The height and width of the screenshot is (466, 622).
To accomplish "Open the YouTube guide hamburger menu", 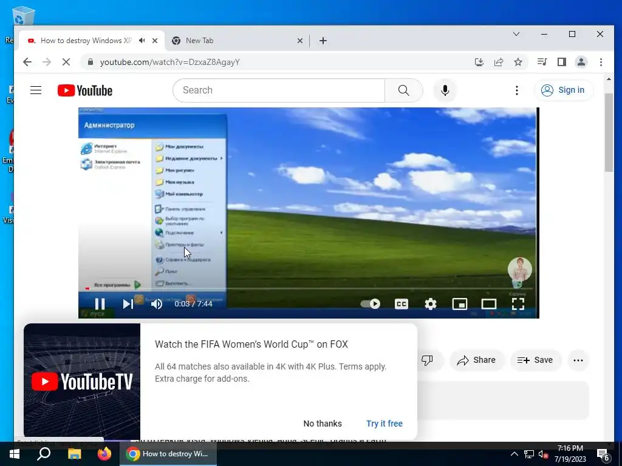I will (36, 90).
